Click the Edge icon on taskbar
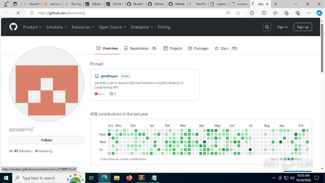 click(104, 178)
